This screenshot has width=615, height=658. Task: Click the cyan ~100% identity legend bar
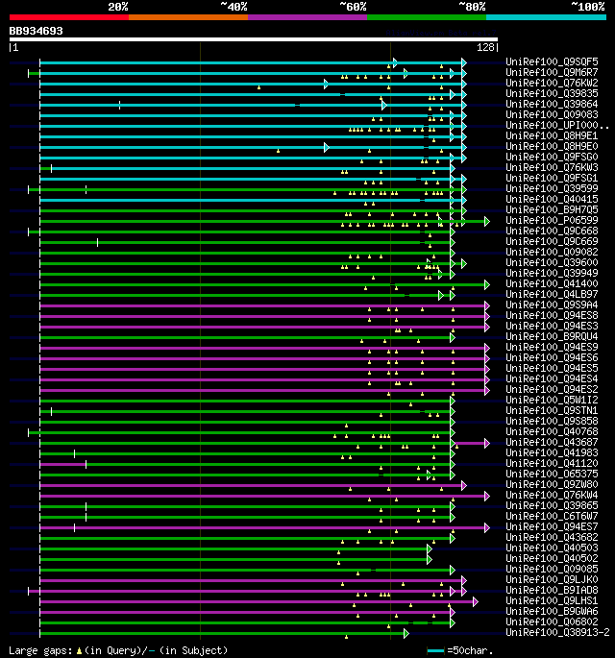tap(546, 17)
